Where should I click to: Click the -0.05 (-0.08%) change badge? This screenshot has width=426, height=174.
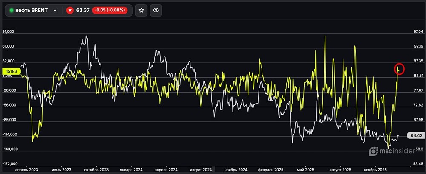pyautogui.click(x=110, y=10)
